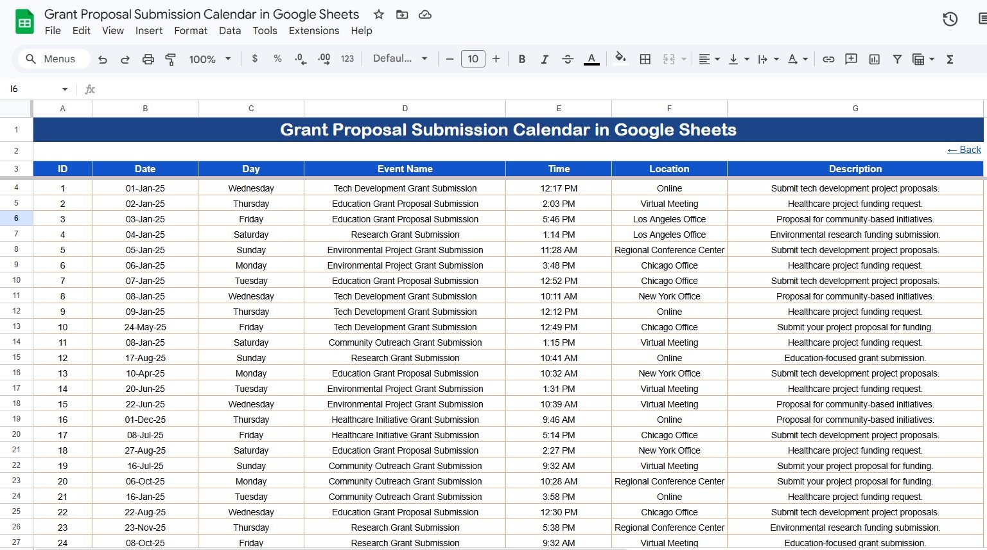Open the Name box dropdown arrow
Viewport: 987px width, 550px height.
click(65, 89)
